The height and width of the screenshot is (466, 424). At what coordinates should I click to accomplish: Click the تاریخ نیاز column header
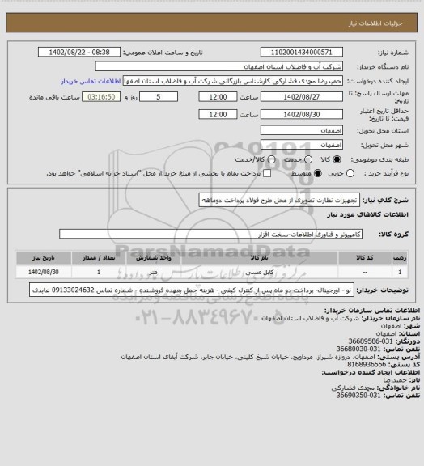pos(44,257)
